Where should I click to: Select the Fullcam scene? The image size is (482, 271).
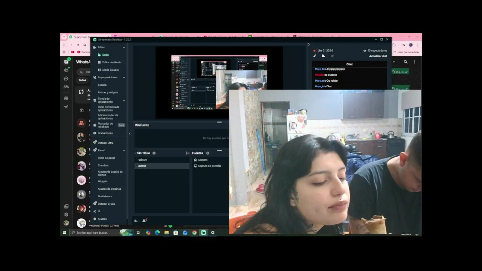tap(162, 160)
